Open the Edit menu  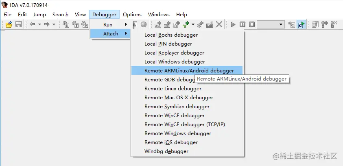(x=22, y=14)
